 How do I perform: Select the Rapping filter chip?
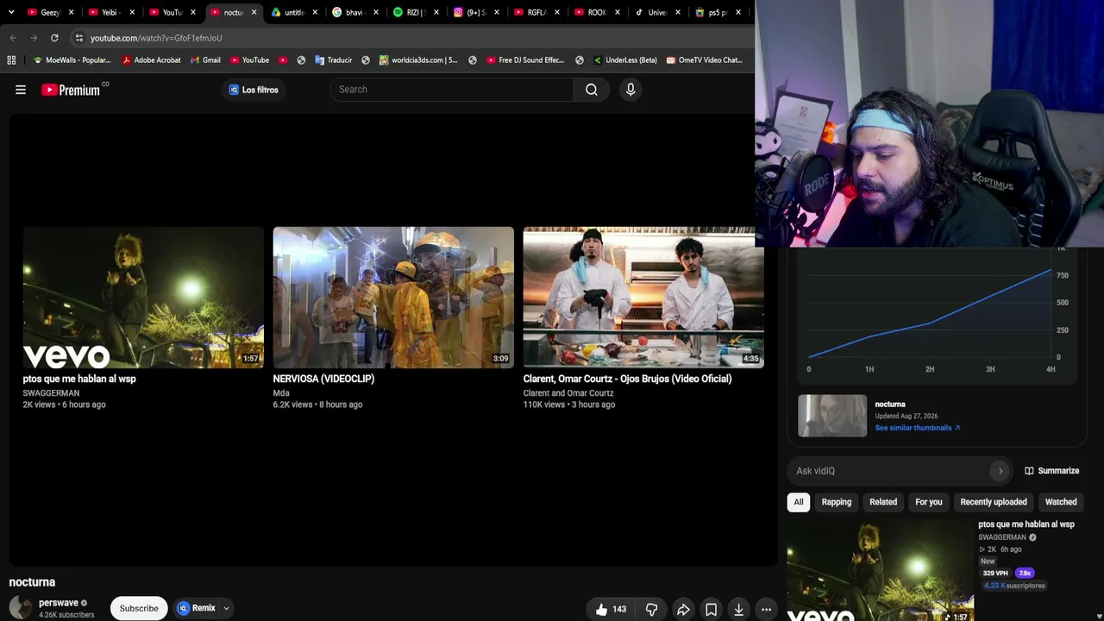click(837, 502)
